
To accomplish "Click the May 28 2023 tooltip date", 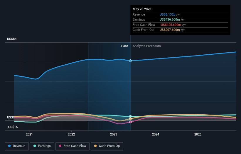I will tap(142, 9).
